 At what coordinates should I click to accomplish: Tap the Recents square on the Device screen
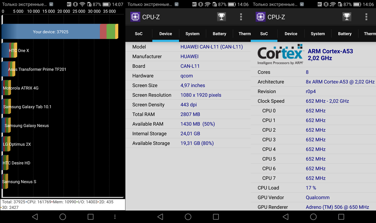(216, 217)
